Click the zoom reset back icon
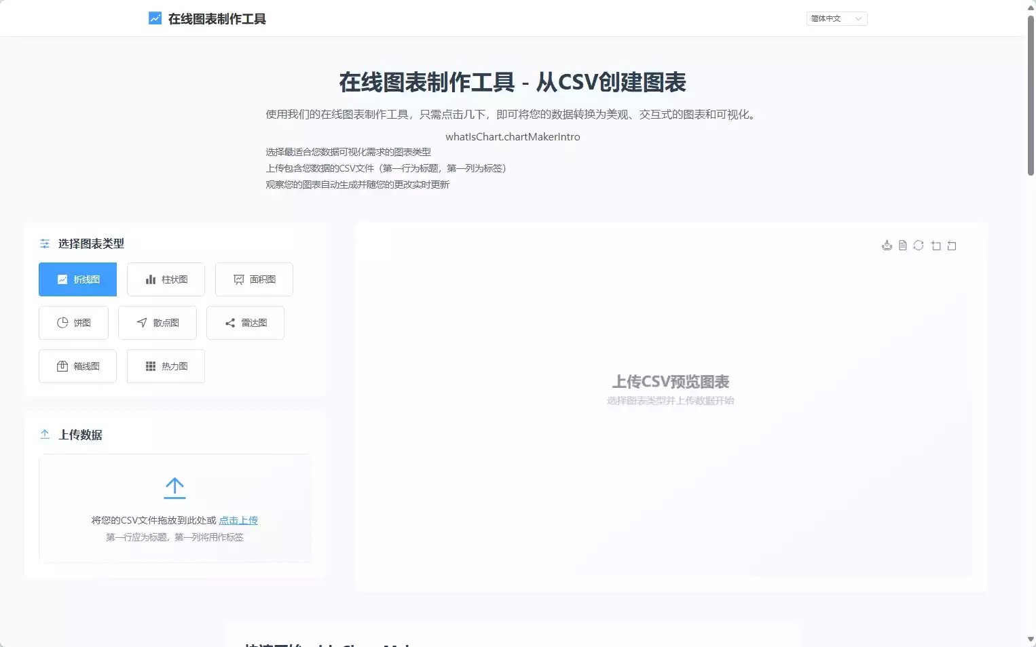1036x647 pixels. pyautogui.click(x=952, y=246)
